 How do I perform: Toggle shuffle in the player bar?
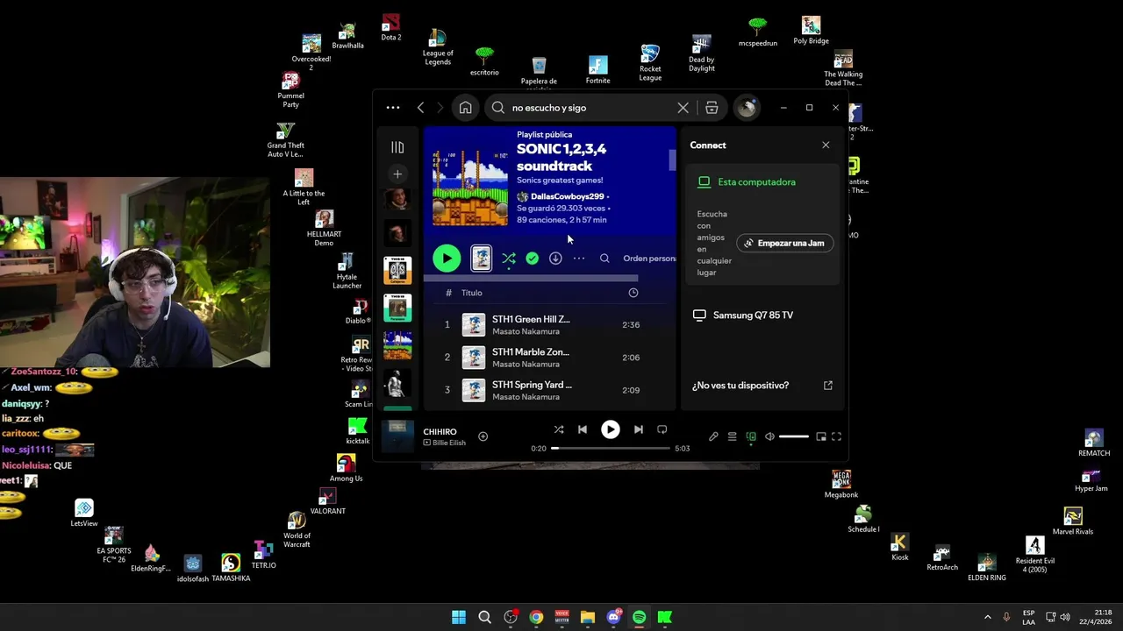pos(559,429)
